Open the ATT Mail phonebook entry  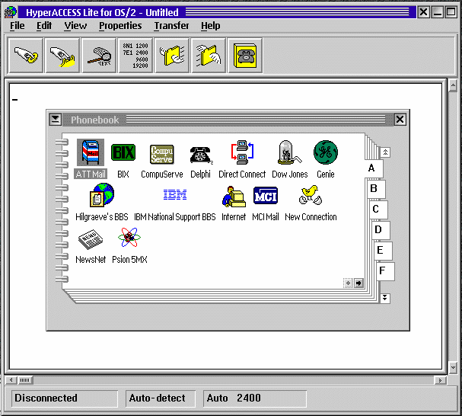(x=91, y=153)
